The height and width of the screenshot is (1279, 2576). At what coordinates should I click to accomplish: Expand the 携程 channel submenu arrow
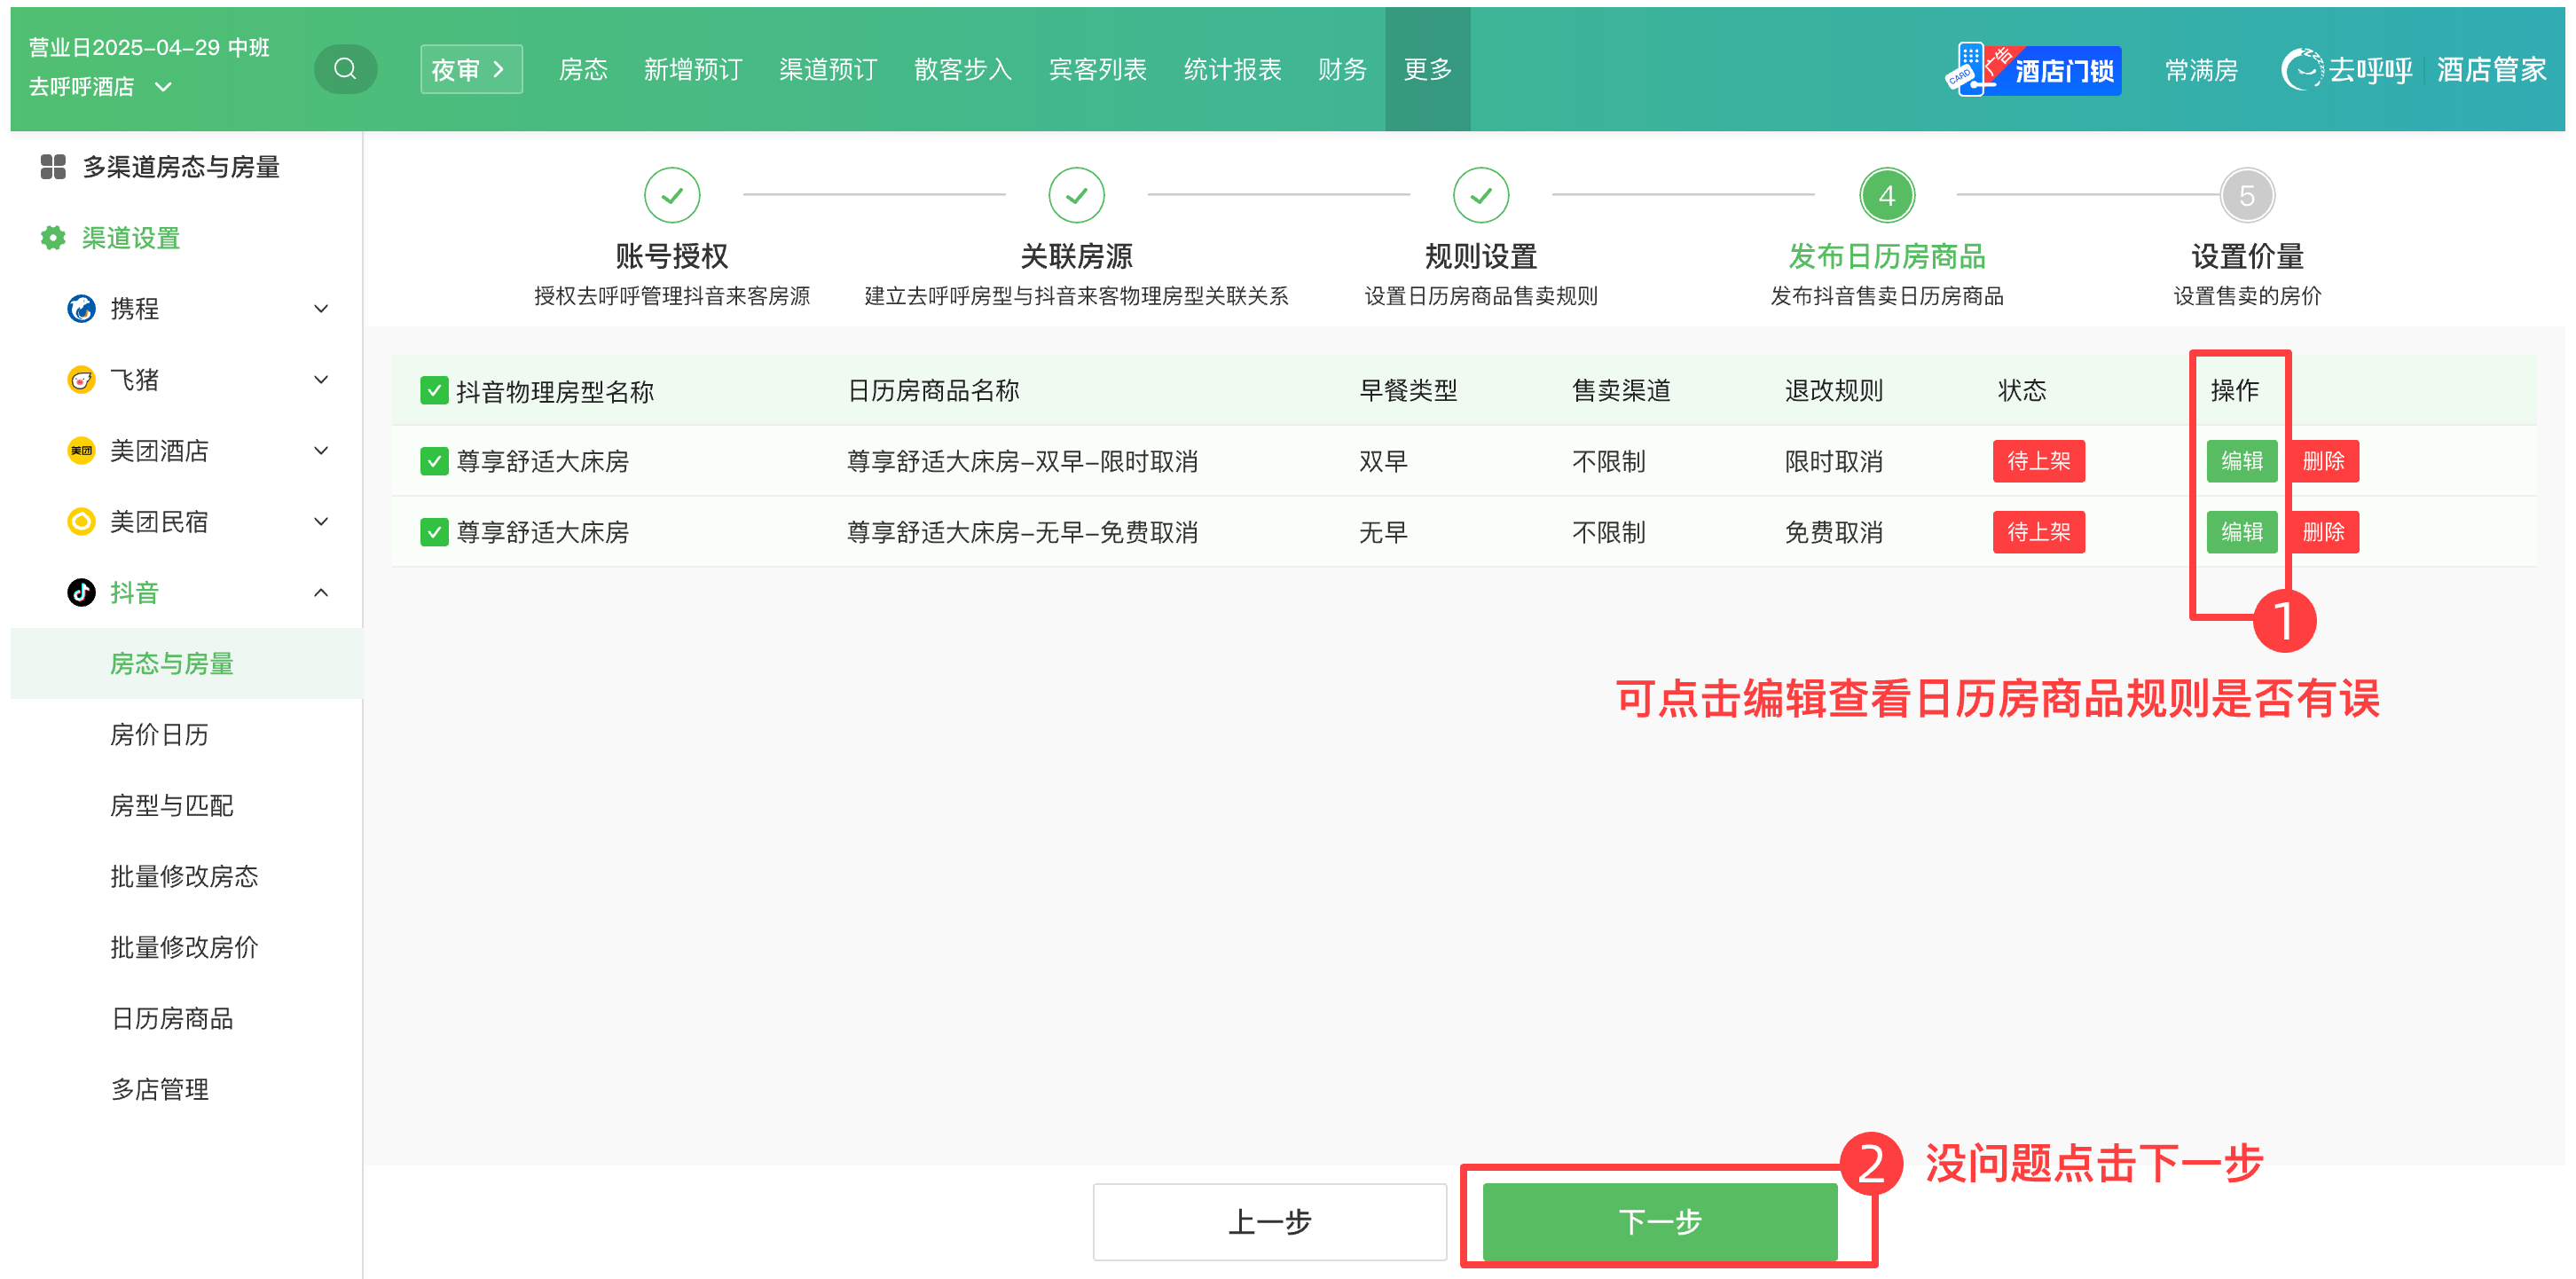(321, 308)
